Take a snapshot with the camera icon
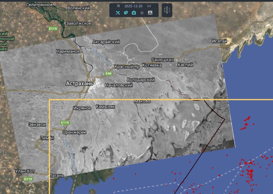273x194 pixels. click(134, 13)
